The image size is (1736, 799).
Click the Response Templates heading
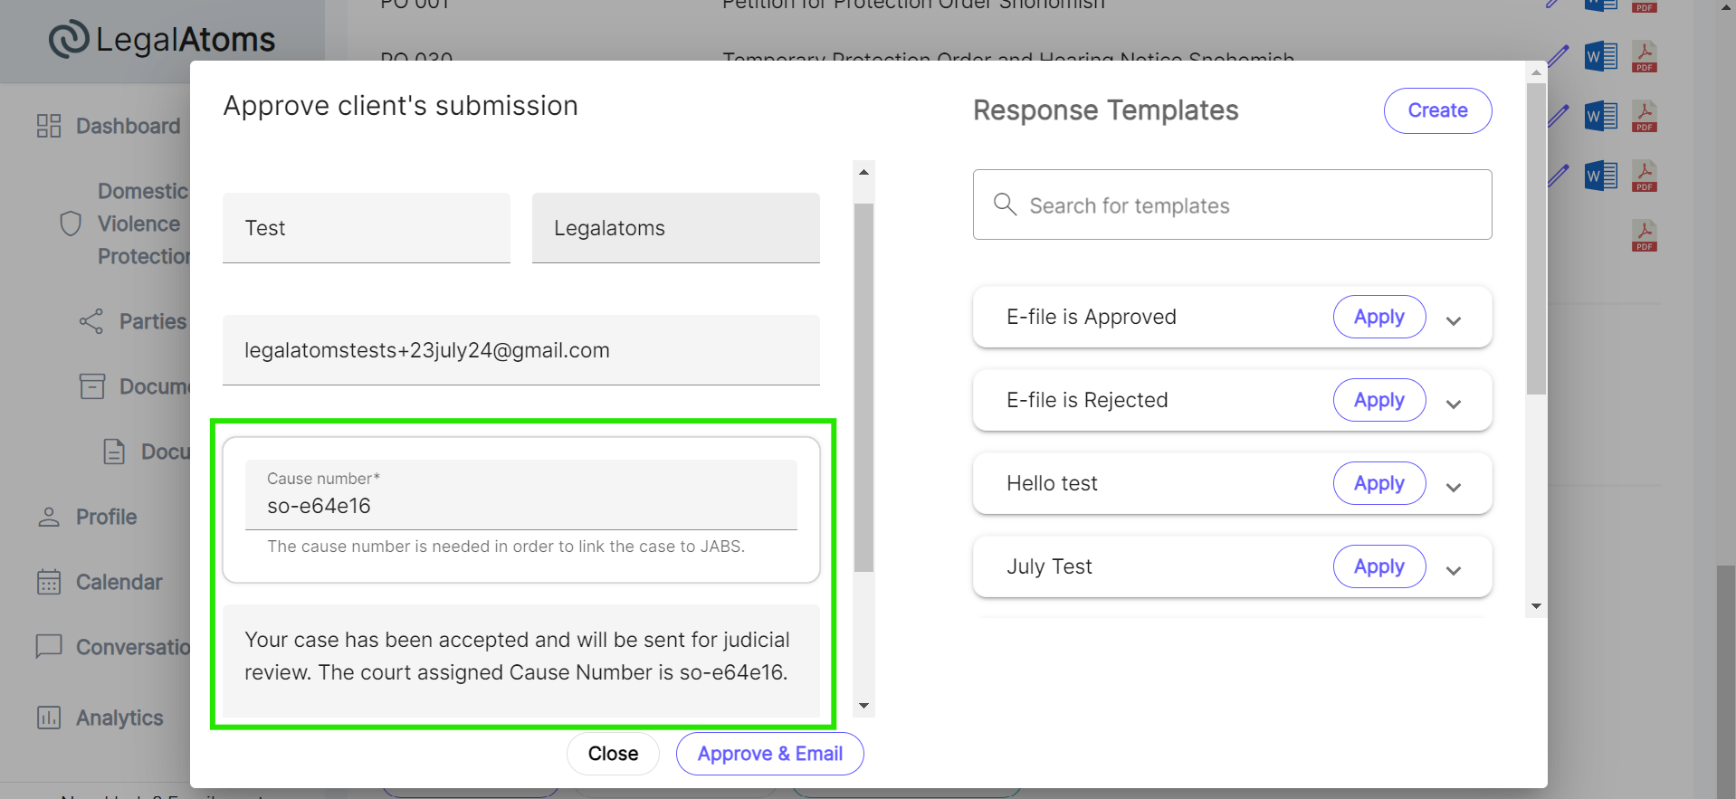tap(1106, 110)
